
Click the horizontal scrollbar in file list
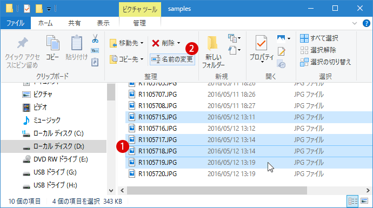pyautogui.click(x=217, y=190)
